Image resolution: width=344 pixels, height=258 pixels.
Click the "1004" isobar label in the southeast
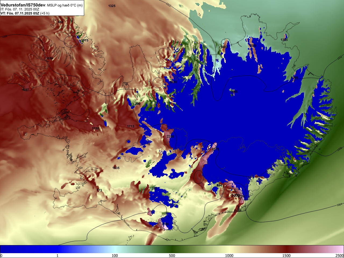pyautogui.click(x=339, y=205)
